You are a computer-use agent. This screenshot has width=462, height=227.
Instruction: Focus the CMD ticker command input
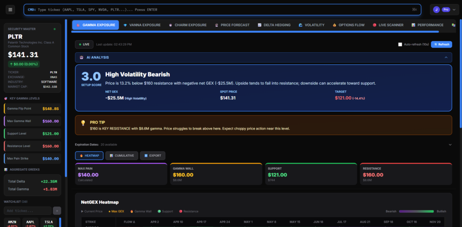coord(222,10)
